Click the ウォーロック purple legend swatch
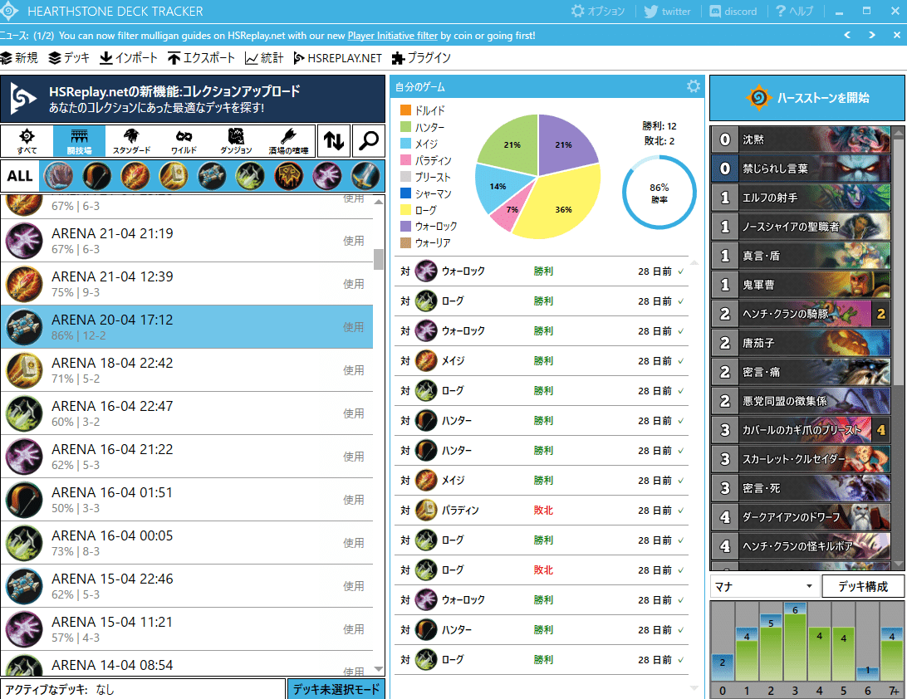 click(x=405, y=226)
